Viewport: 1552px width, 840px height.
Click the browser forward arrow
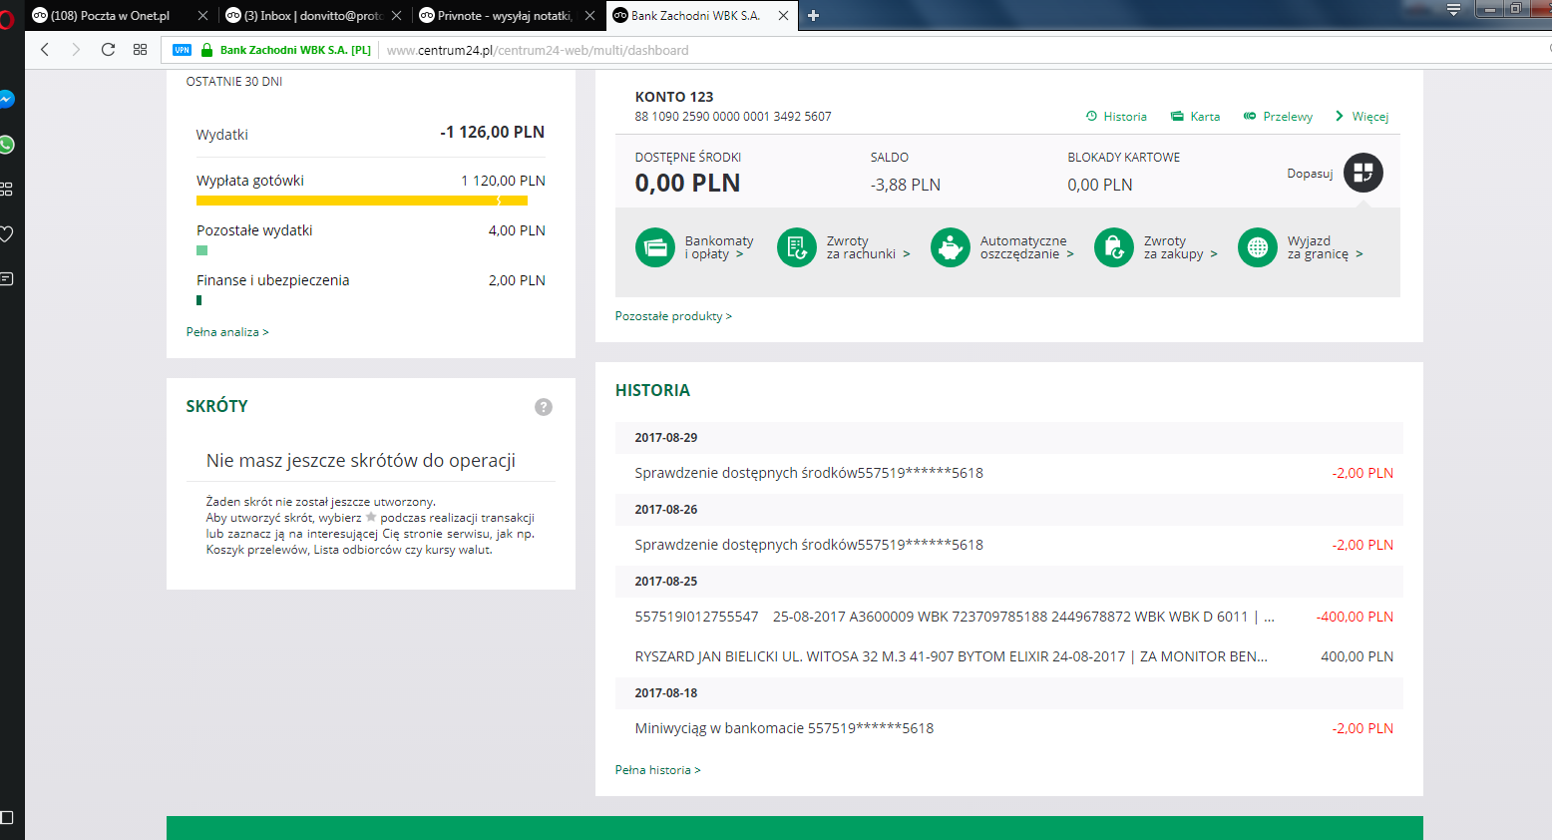tap(76, 50)
